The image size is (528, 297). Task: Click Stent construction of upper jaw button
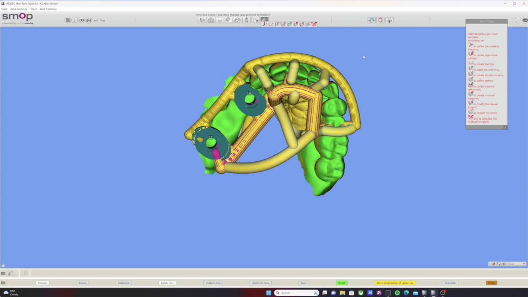click(x=395, y=283)
